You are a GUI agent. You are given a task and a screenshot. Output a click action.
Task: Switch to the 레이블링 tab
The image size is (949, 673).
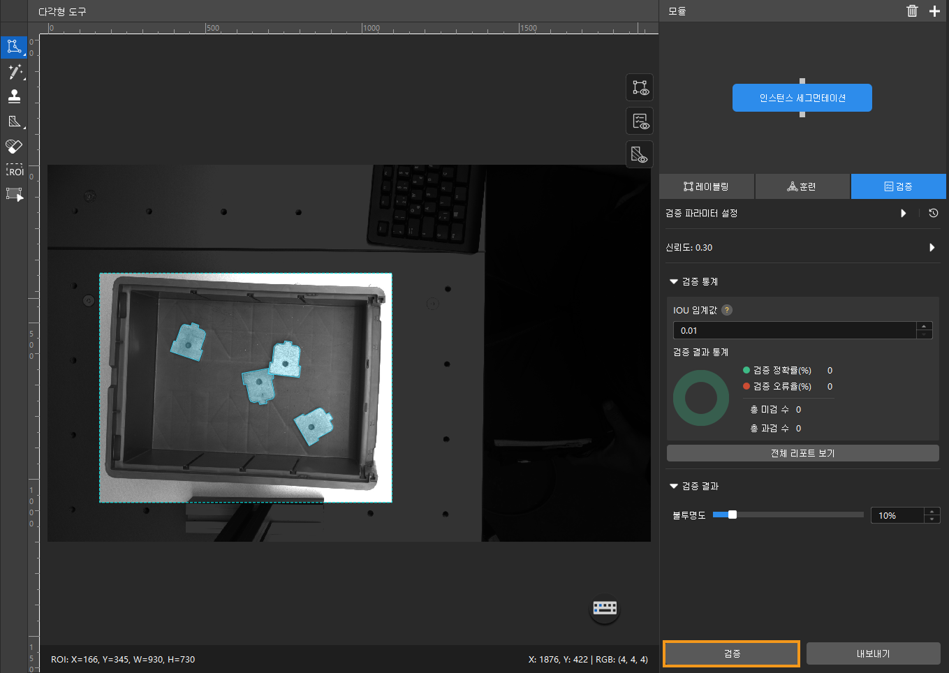coord(707,186)
